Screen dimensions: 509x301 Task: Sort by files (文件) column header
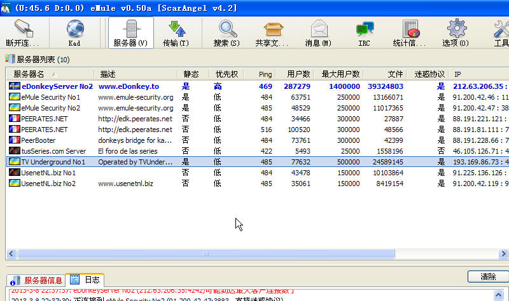pos(385,74)
